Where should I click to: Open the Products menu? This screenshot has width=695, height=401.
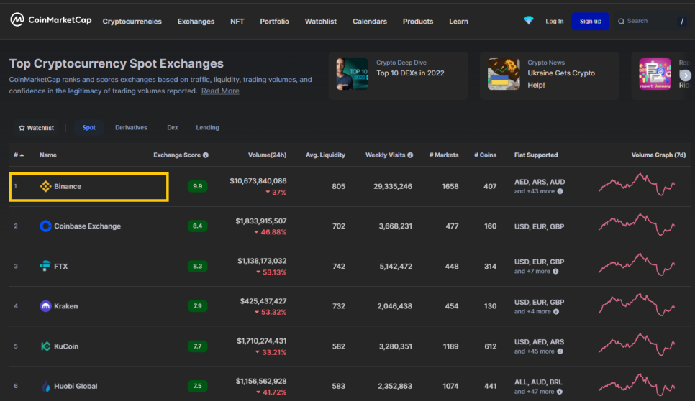pos(418,22)
